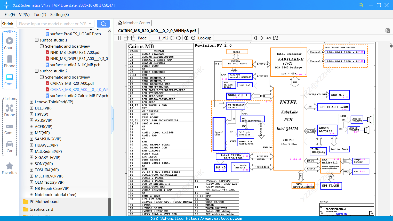Screen dimensions: 393x221
Task: Zoom out of the schematic
Action: pos(193,38)
